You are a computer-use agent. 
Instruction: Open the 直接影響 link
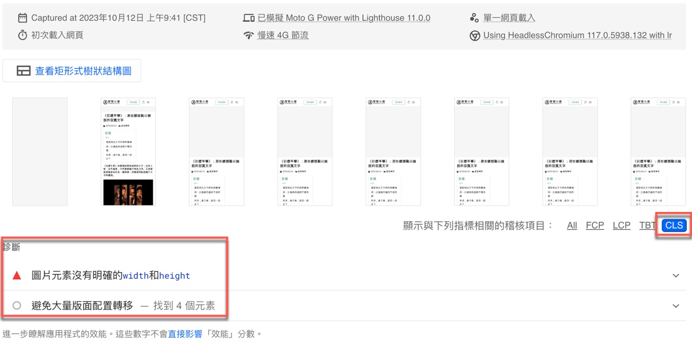coord(185,333)
